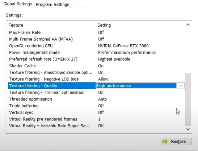Image resolution: width=198 pixels, height=151 pixels.
Task: Select the Triple buffering feature
Action: [x=24, y=106]
